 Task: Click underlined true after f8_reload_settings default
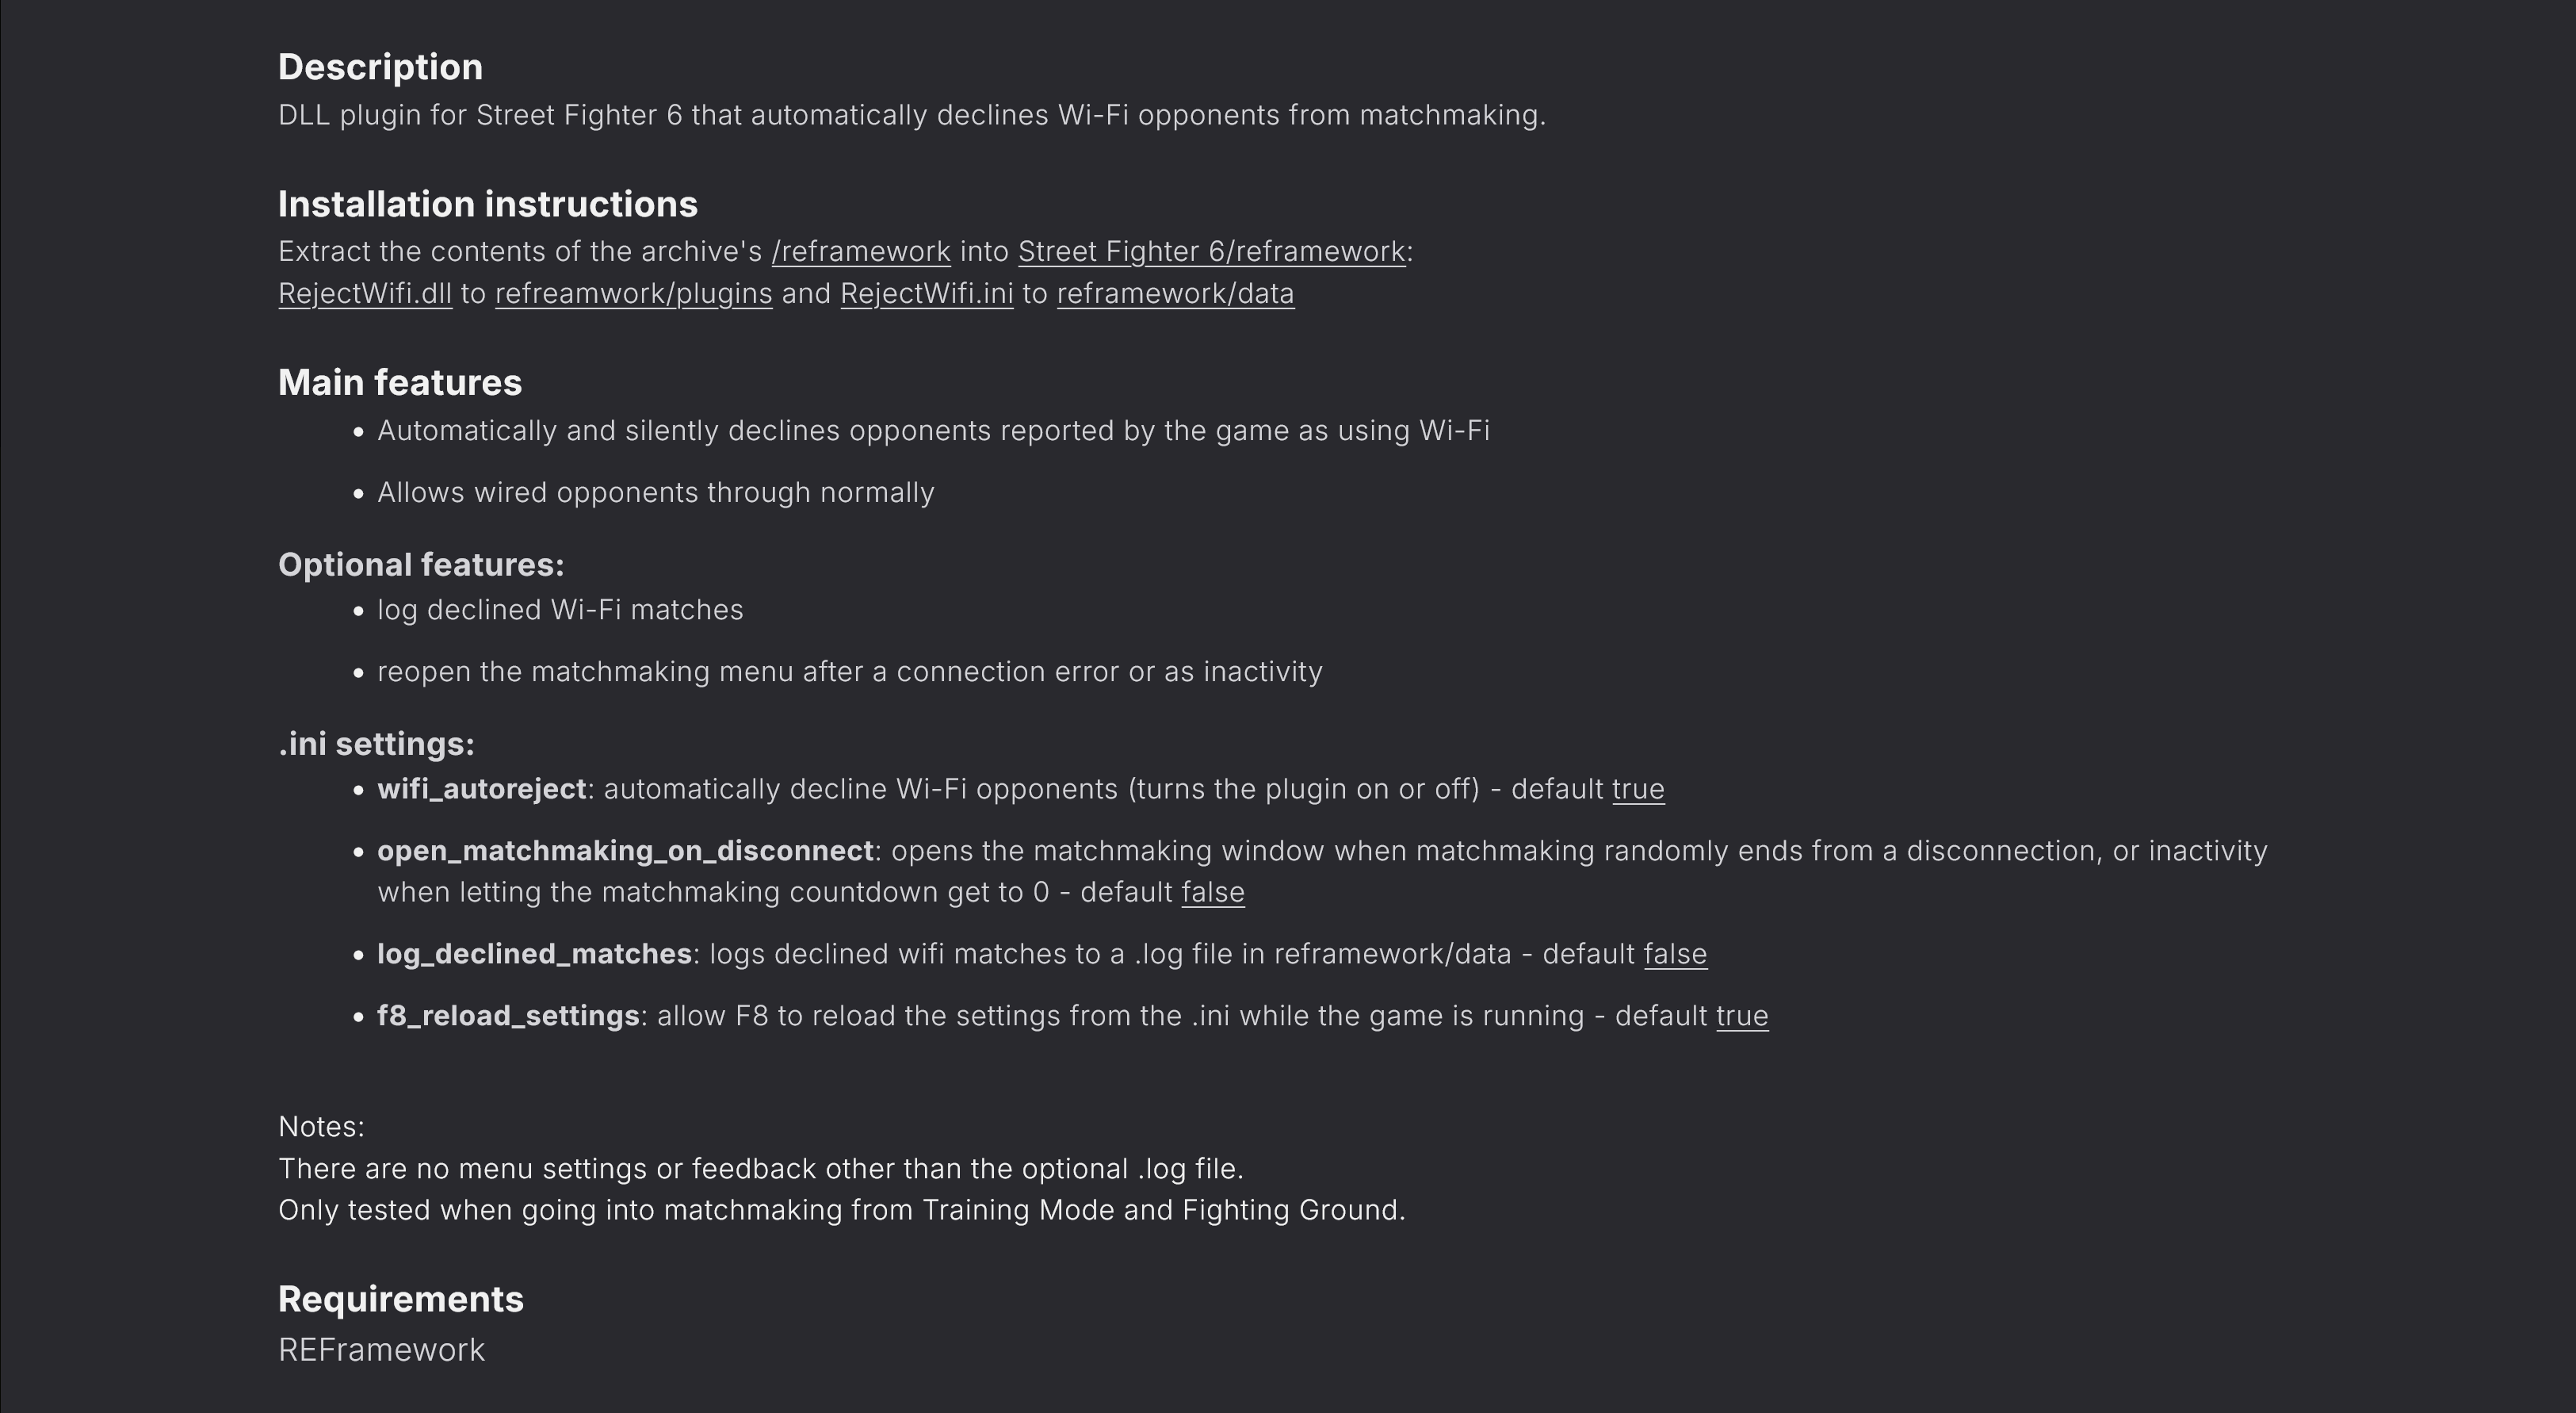[x=1743, y=1017]
